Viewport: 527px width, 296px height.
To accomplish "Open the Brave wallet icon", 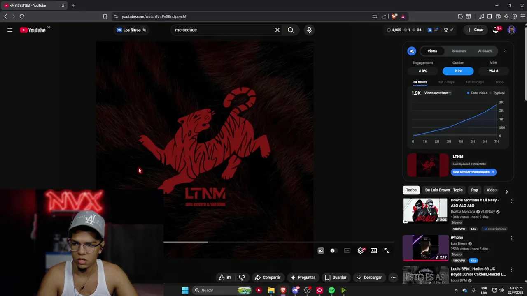I will 498,16.
